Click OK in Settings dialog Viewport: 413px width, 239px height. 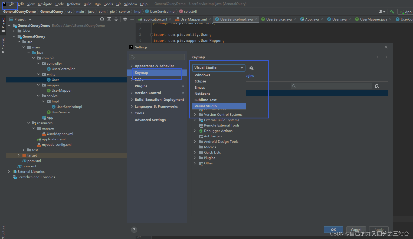(x=333, y=230)
